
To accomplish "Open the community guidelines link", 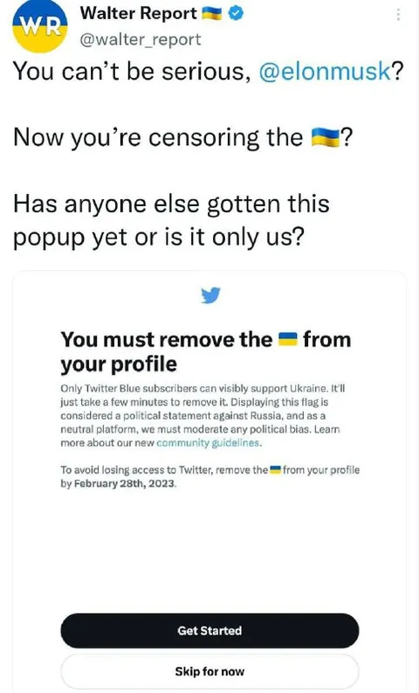I will (209, 443).
